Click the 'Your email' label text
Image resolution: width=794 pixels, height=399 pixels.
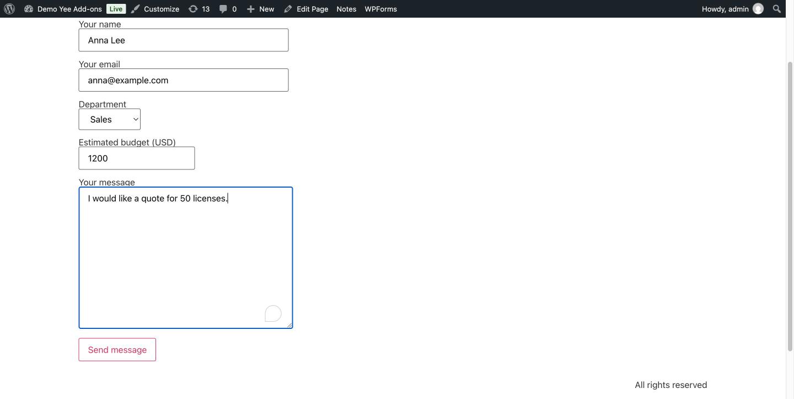(x=99, y=64)
